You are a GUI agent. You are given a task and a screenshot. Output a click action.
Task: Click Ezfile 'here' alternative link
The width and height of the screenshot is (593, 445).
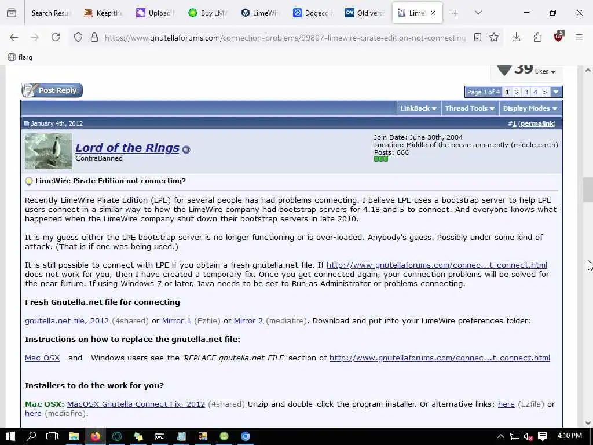[x=506, y=404]
